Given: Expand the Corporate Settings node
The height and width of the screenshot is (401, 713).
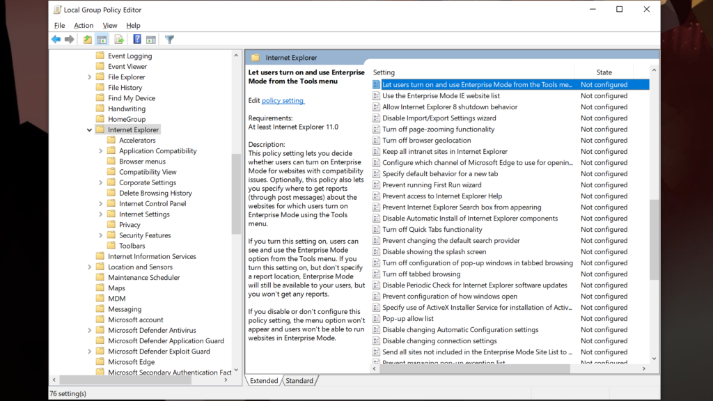Looking at the screenshot, I should [x=100, y=183].
